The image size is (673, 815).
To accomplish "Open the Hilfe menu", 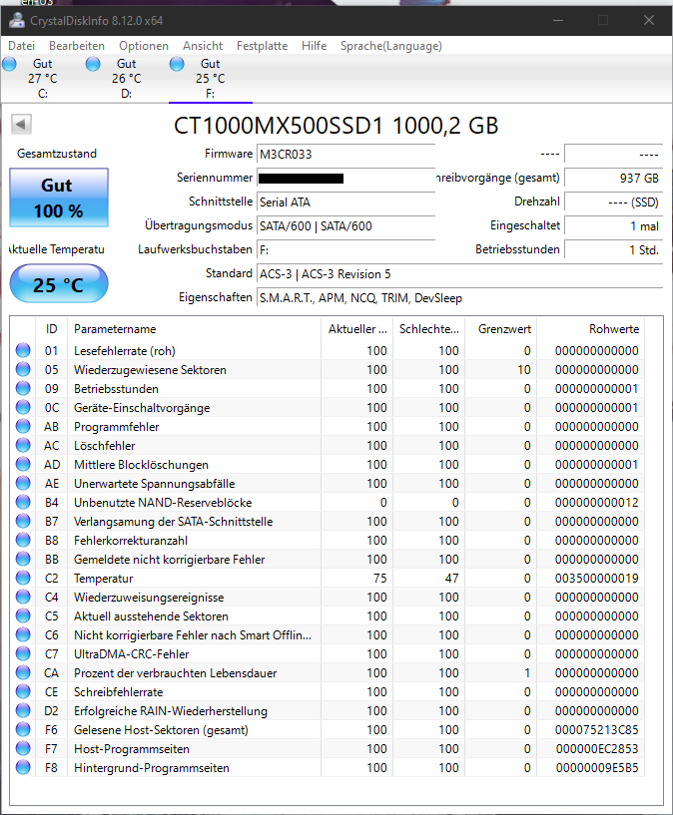I will pyautogui.click(x=315, y=46).
